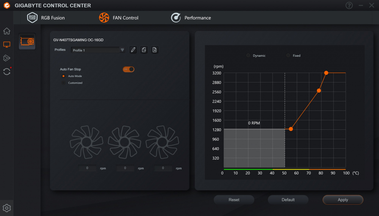
Task: Click the import profile icon
Action: 155,50
